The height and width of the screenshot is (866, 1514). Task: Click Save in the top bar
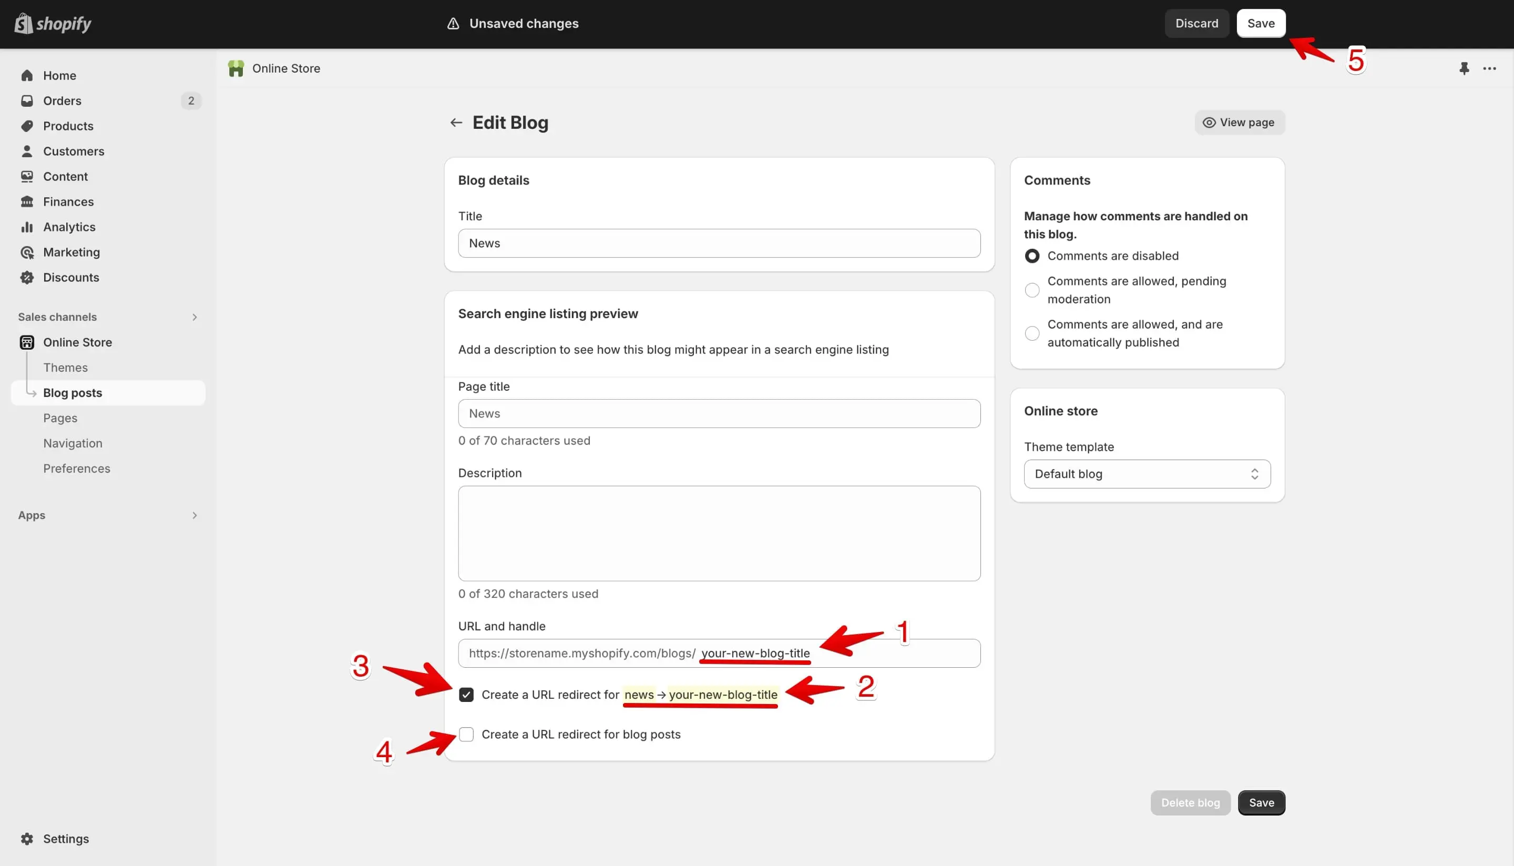click(1261, 23)
